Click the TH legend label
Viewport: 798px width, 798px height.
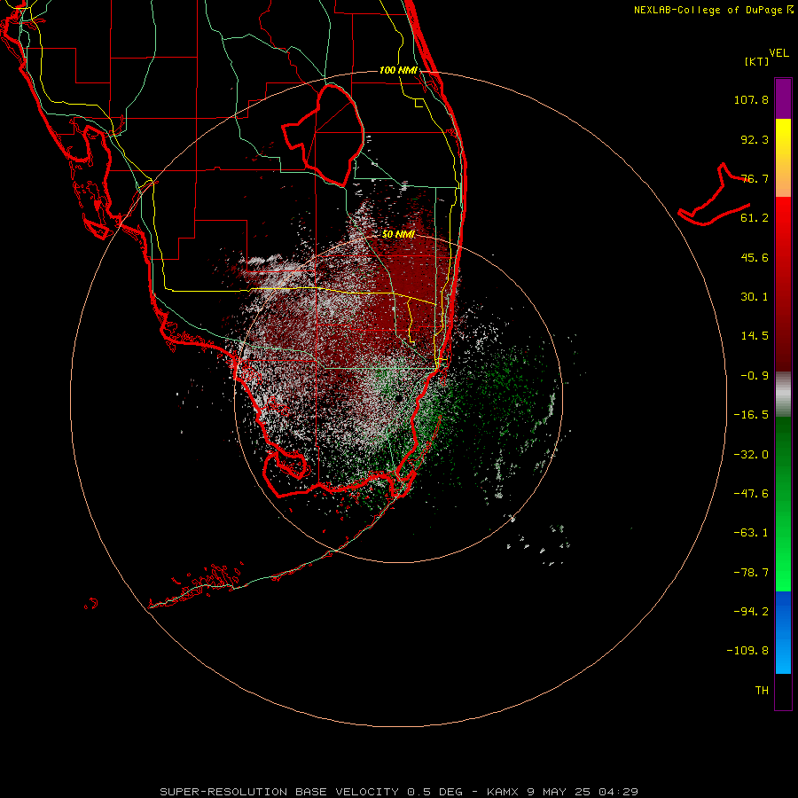coord(762,691)
